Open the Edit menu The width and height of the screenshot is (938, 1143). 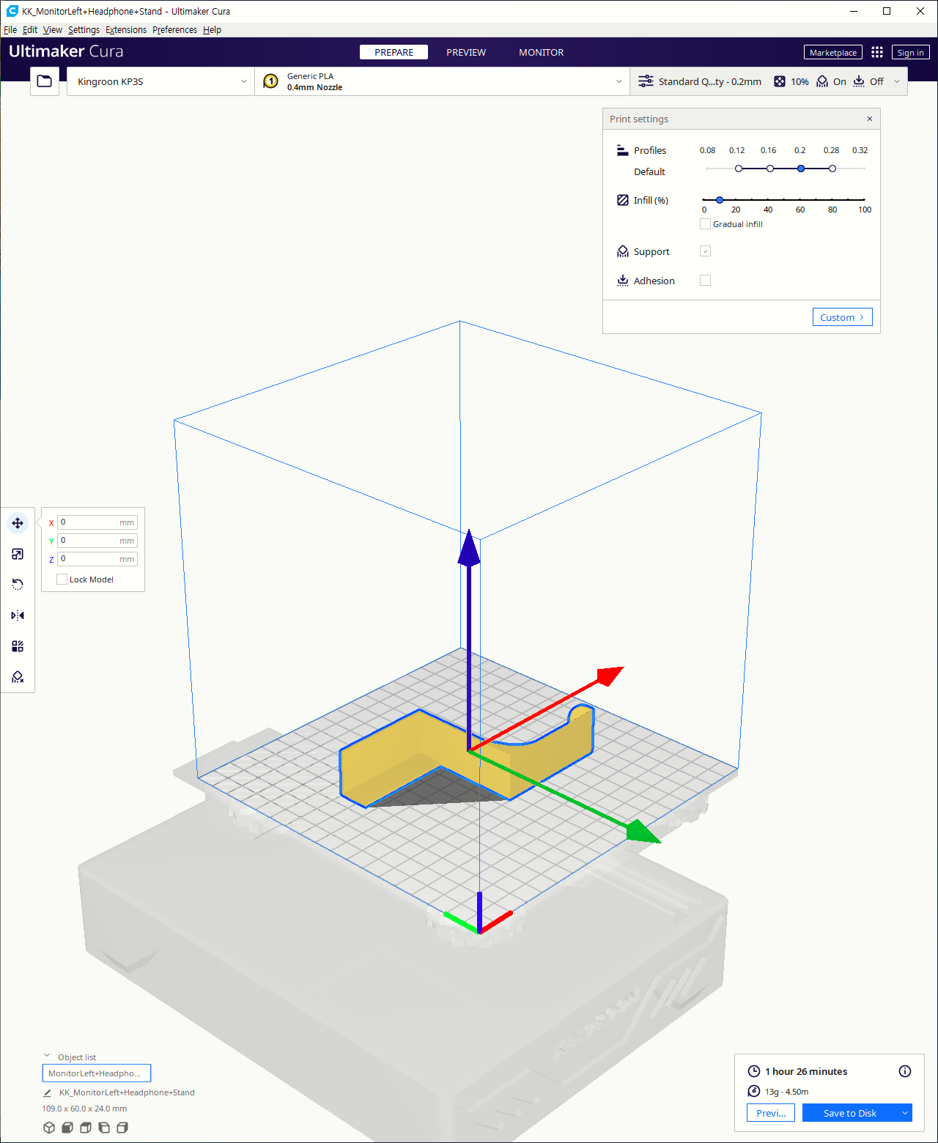[30, 30]
